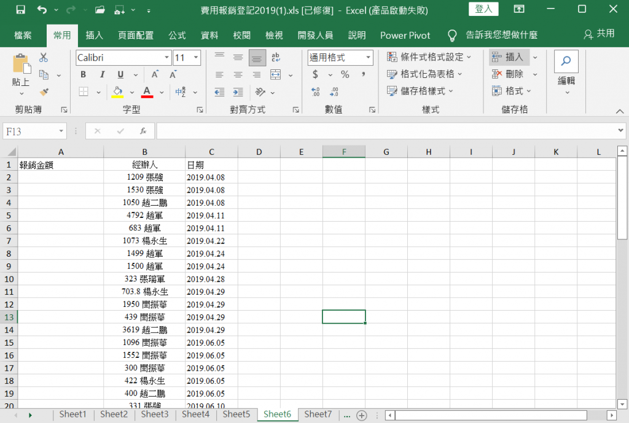
Task: Click the Increase Decimal icon
Action: pos(316,92)
